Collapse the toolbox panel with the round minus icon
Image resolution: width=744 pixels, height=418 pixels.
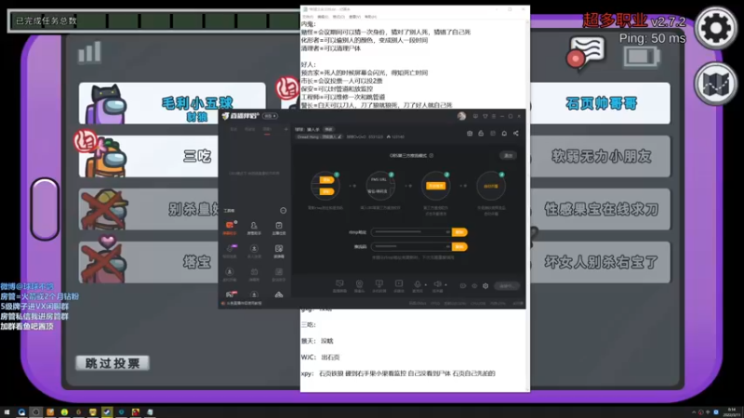click(x=284, y=211)
